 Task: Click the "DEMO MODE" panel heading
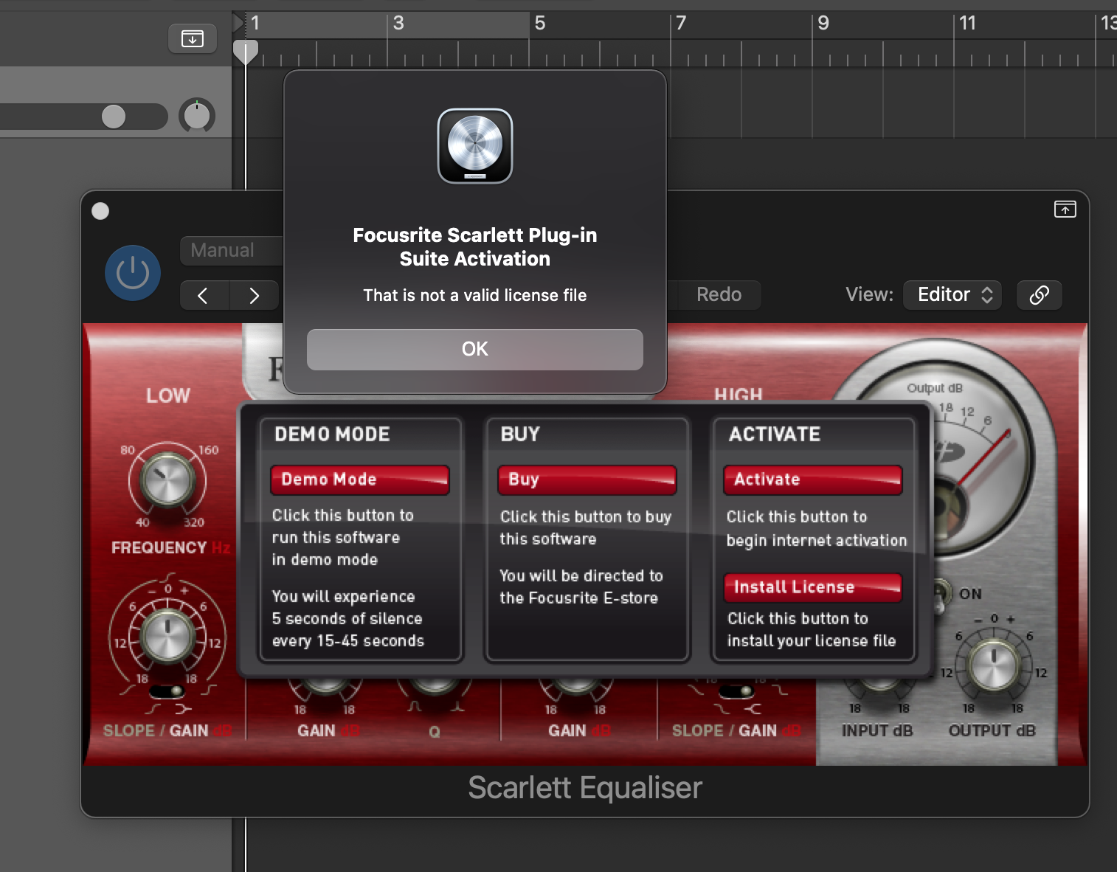tap(332, 435)
